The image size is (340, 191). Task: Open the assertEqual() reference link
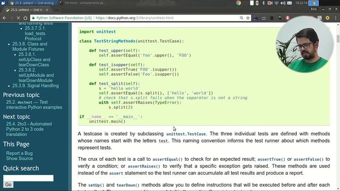point(167,159)
